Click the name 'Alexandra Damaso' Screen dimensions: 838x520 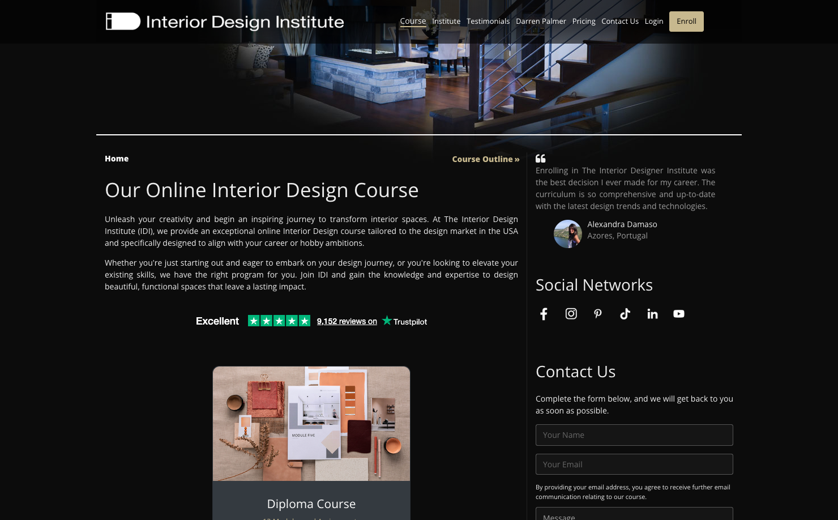(622, 224)
